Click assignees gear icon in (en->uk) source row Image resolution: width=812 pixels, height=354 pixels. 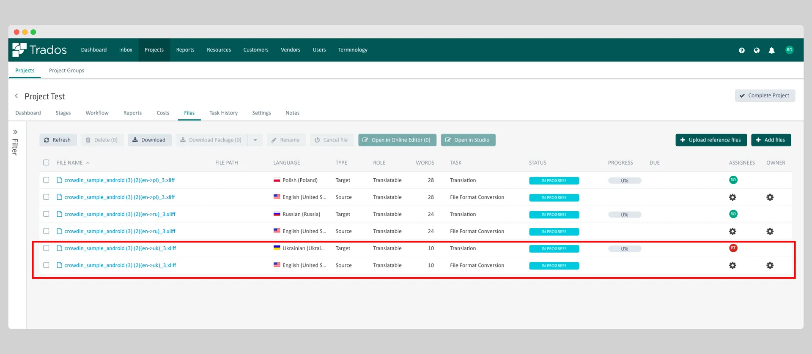click(x=732, y=265)
